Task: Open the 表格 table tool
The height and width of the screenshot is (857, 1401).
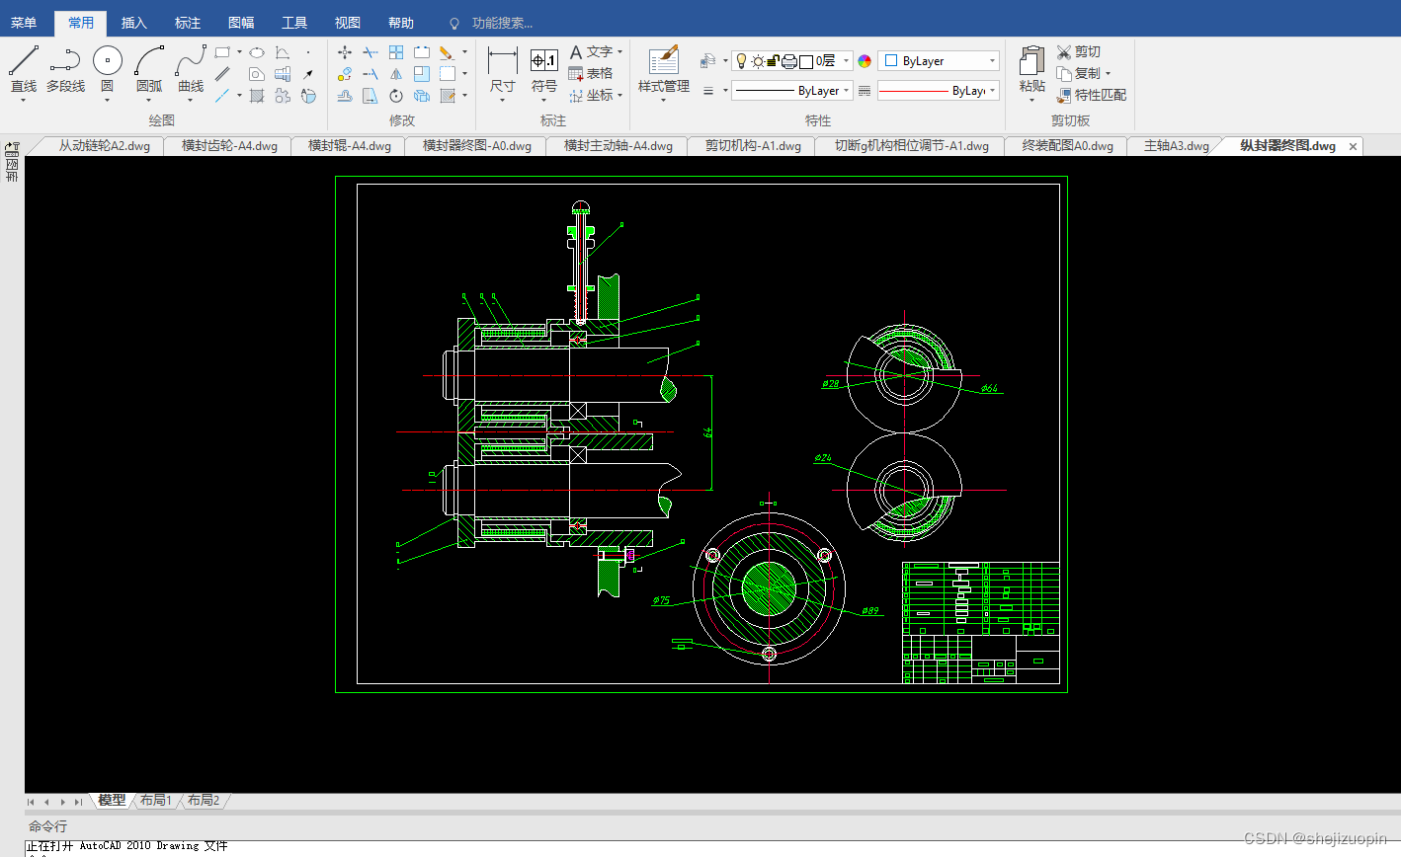Action: pos(591,74)
